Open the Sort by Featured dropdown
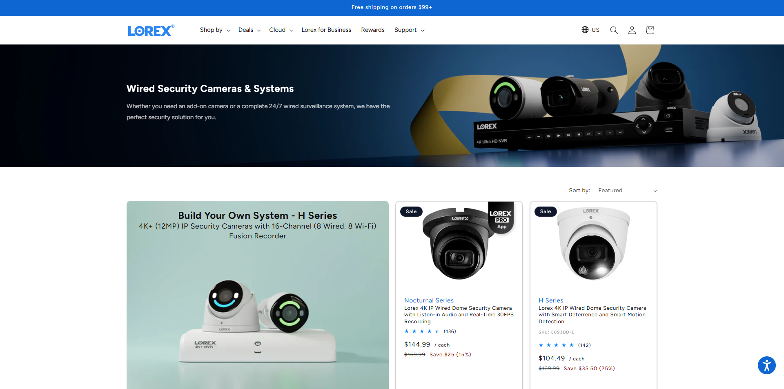784x389 pixels. [627, 191]
